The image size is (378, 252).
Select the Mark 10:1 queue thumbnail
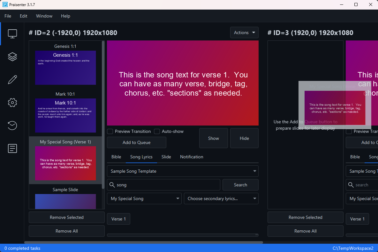pyautogui.click(x=65, y=115)
